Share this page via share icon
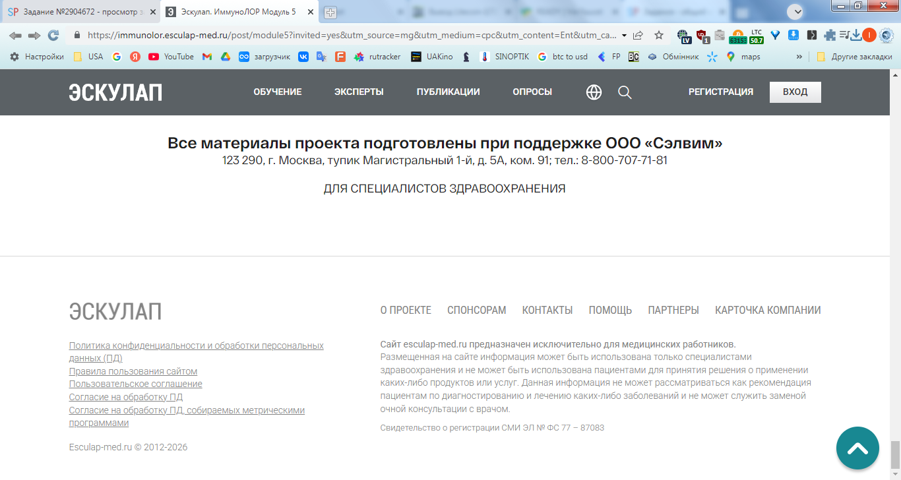 (x=638, y=35)
